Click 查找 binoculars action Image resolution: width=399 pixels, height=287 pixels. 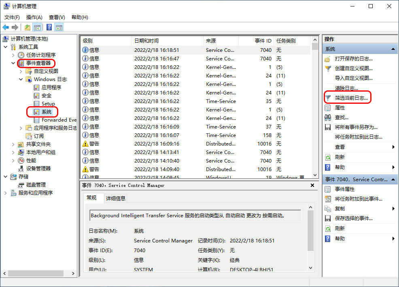click(x=342, y=118)
